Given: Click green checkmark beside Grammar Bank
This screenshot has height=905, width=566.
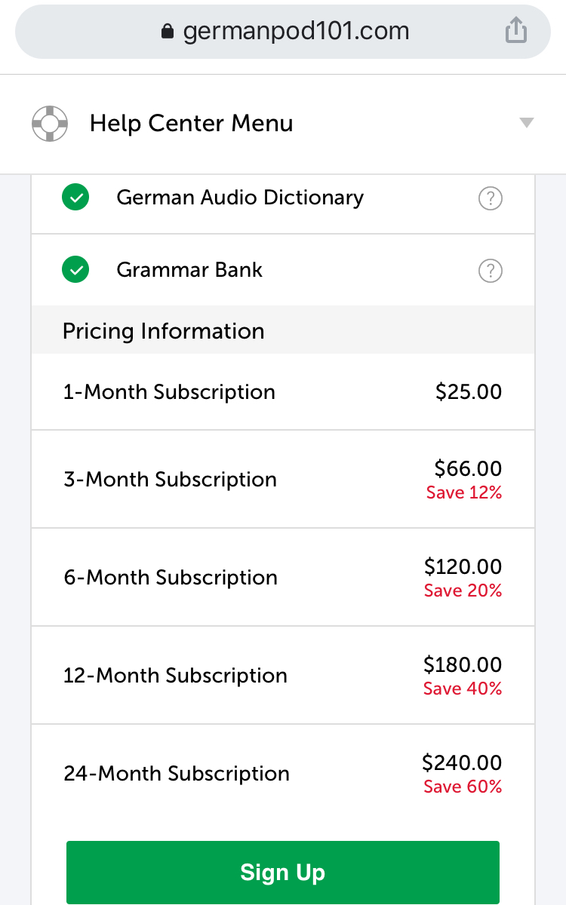Looking at the screenshot, I should tap(75, 270).
